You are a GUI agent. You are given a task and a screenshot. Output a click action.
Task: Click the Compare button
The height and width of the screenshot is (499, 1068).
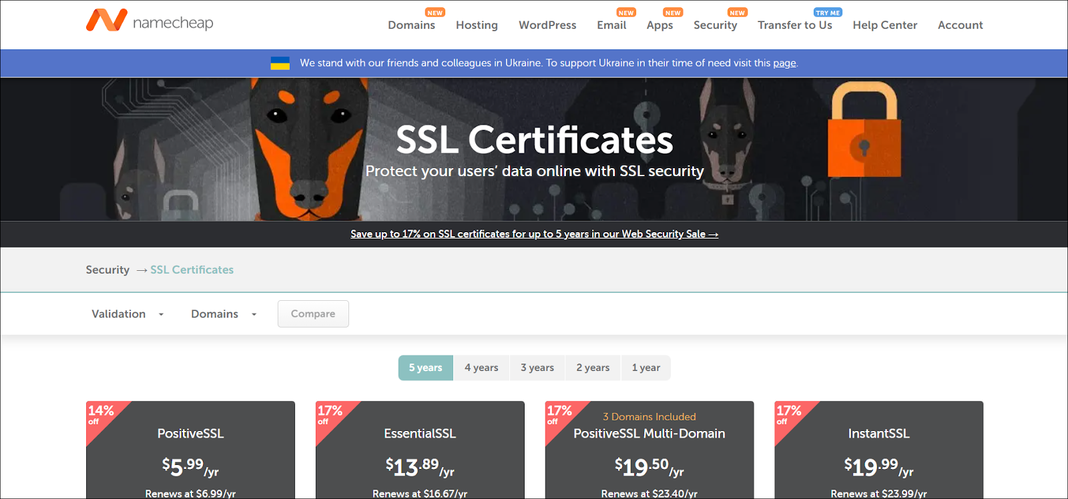(x=313, y=314)
